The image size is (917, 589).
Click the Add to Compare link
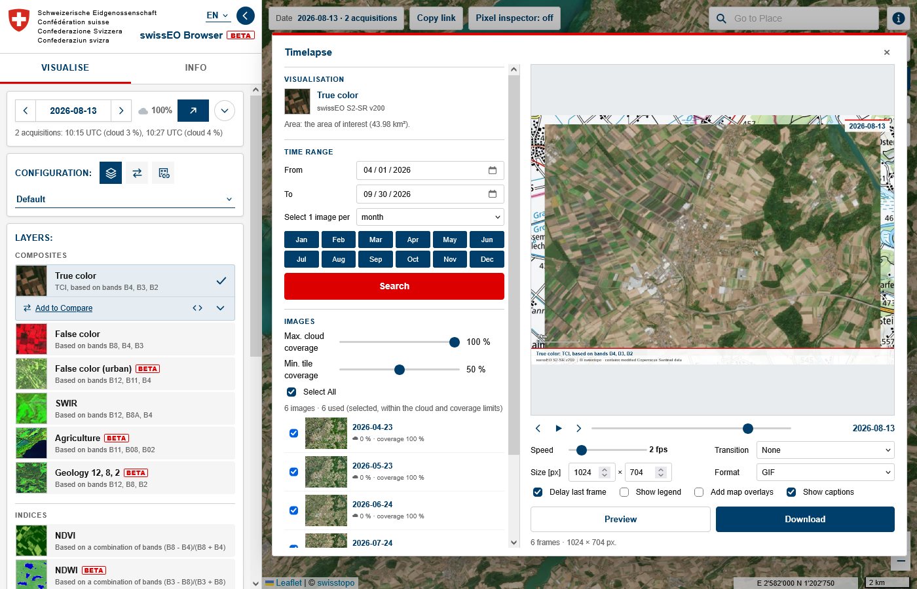coord(64,308)
